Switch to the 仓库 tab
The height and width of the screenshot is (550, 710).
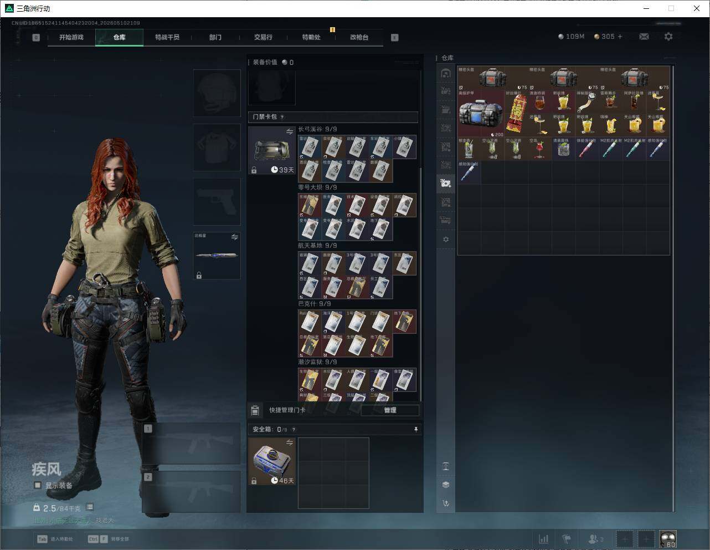click(120, 37)
